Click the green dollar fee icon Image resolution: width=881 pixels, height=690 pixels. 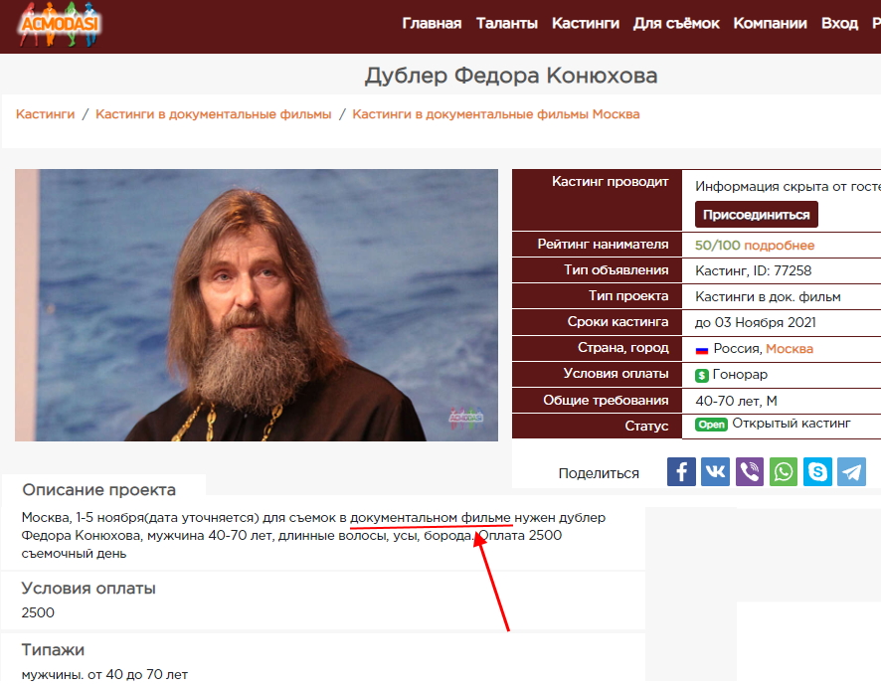click(x=702, y=376)
